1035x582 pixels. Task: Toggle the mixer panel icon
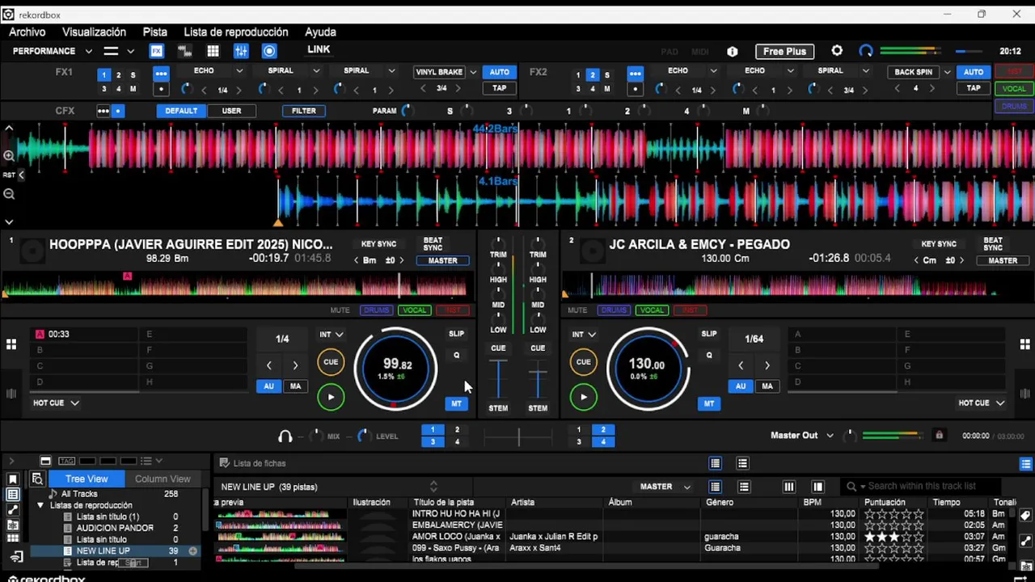click(241, 51)
